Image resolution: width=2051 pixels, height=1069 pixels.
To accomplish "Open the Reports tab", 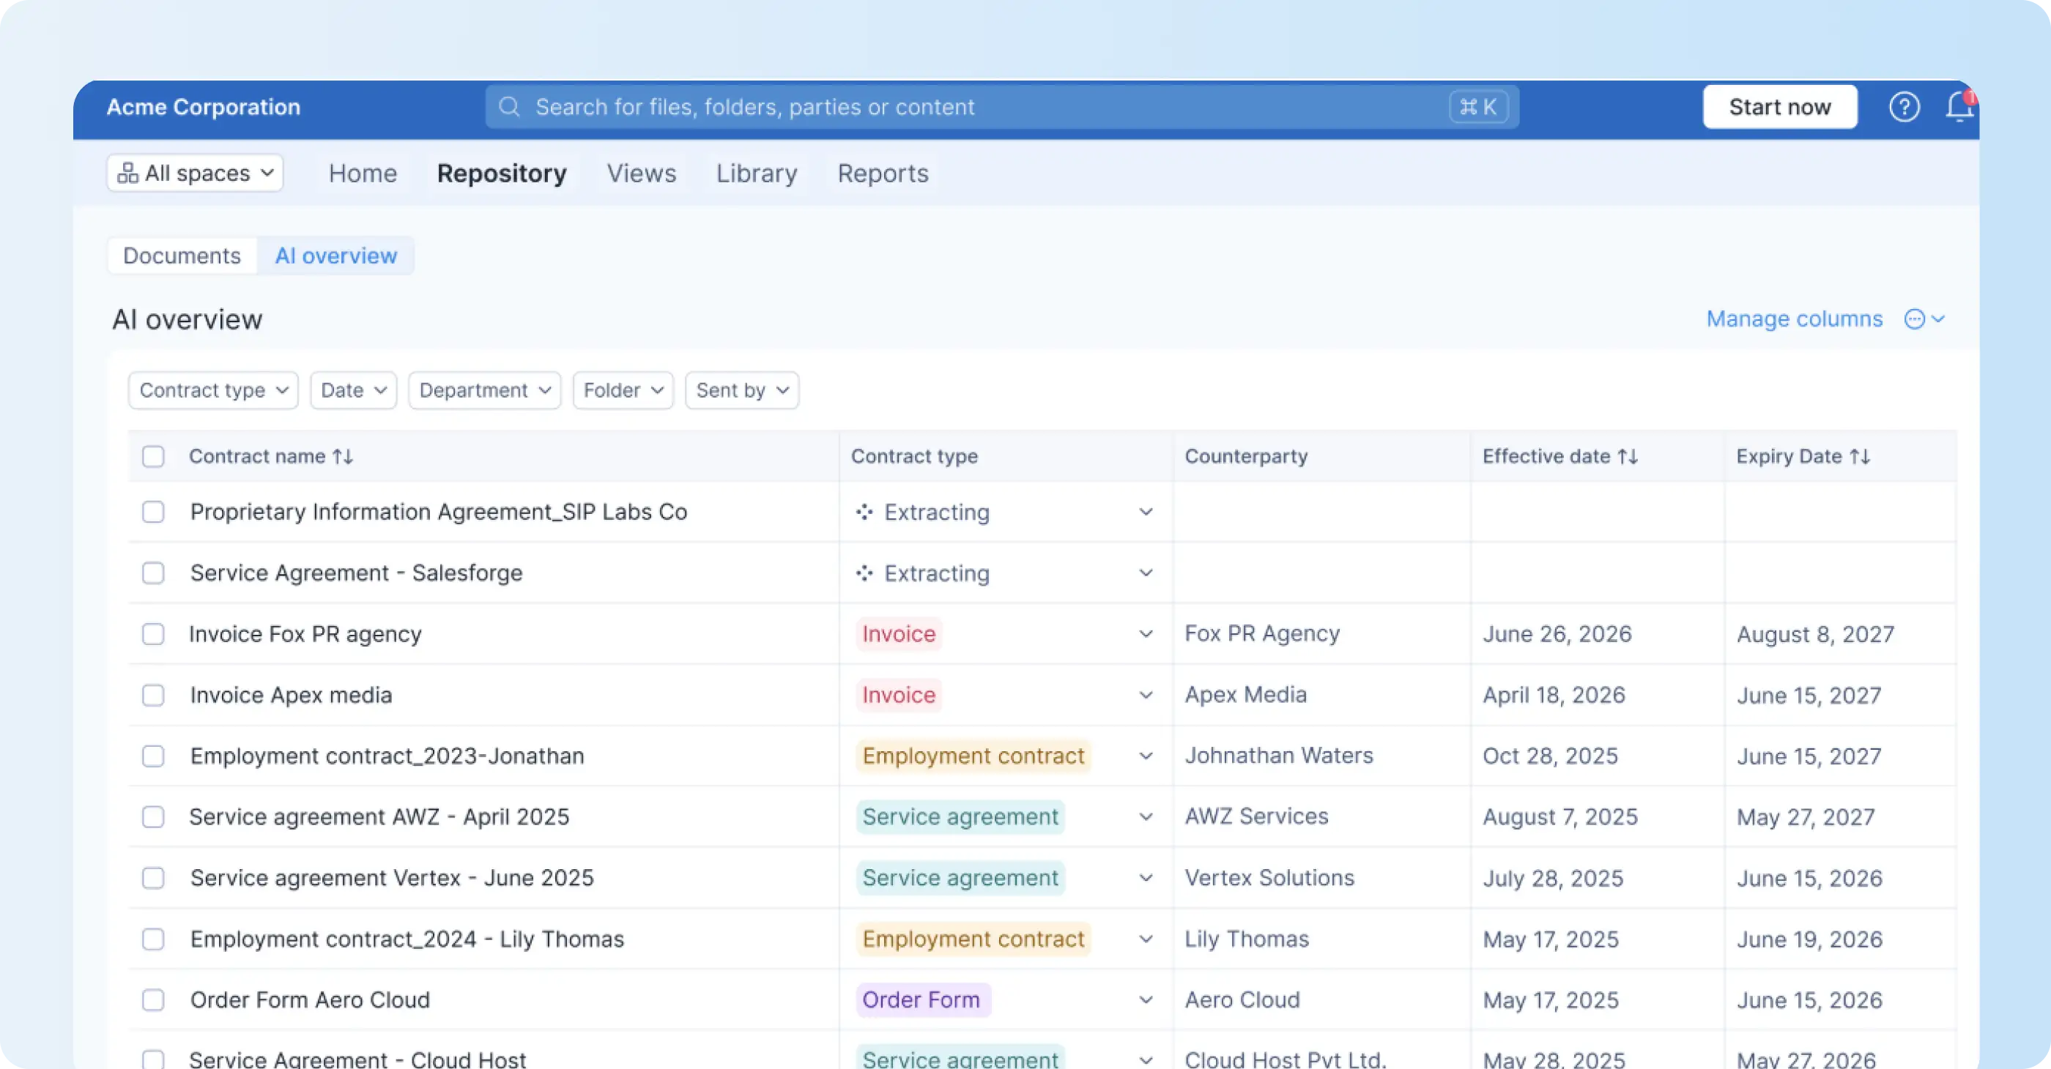I will [x=883, y=174].
